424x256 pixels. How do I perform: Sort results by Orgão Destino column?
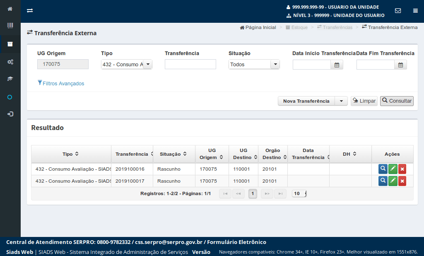pos(285,157)
